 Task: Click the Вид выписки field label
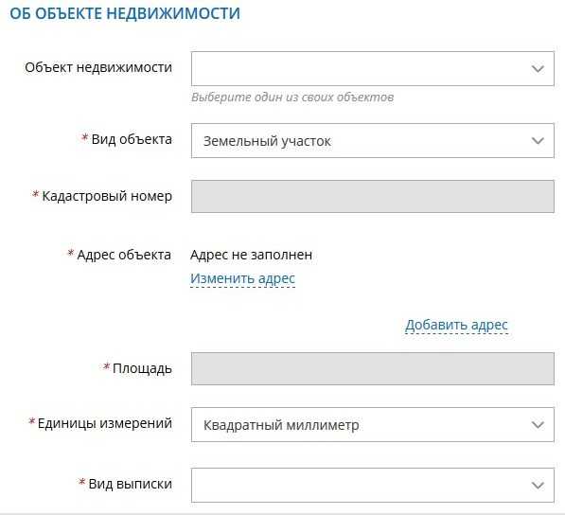[130, 484]
